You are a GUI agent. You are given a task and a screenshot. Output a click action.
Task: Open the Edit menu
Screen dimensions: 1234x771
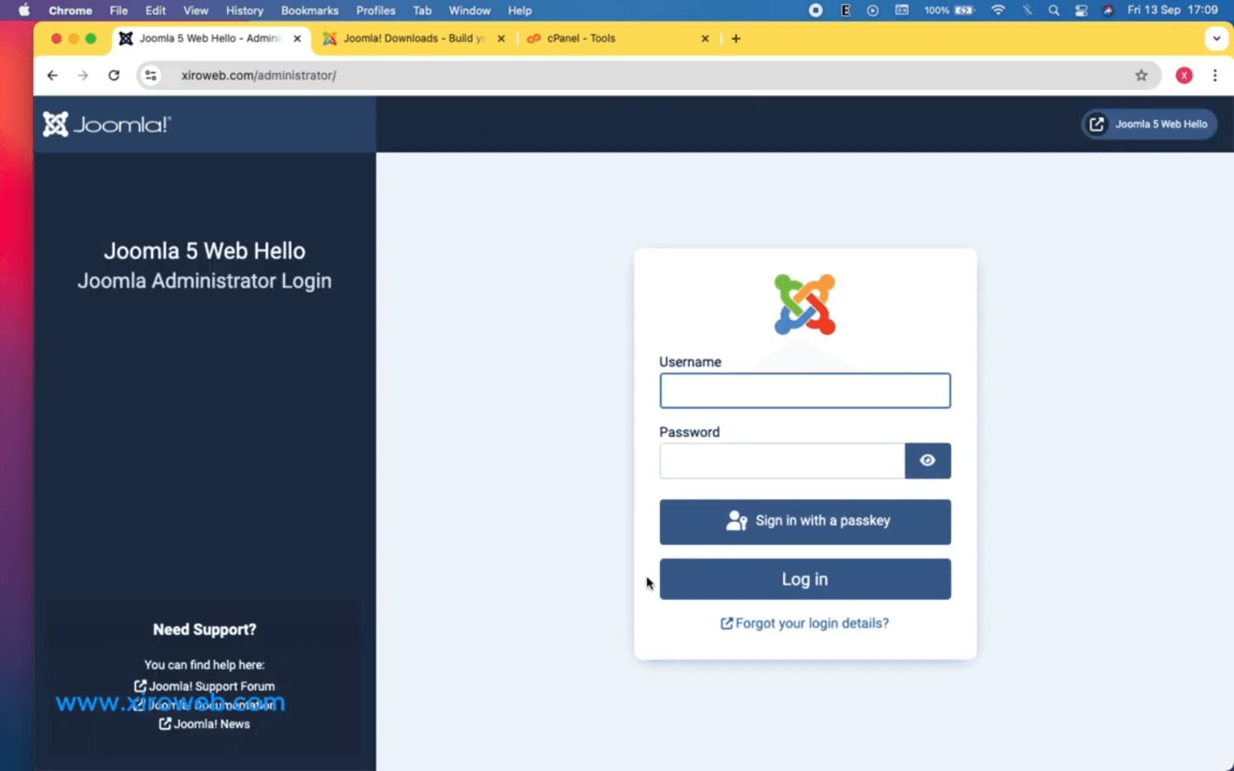[x=156, y=10]
